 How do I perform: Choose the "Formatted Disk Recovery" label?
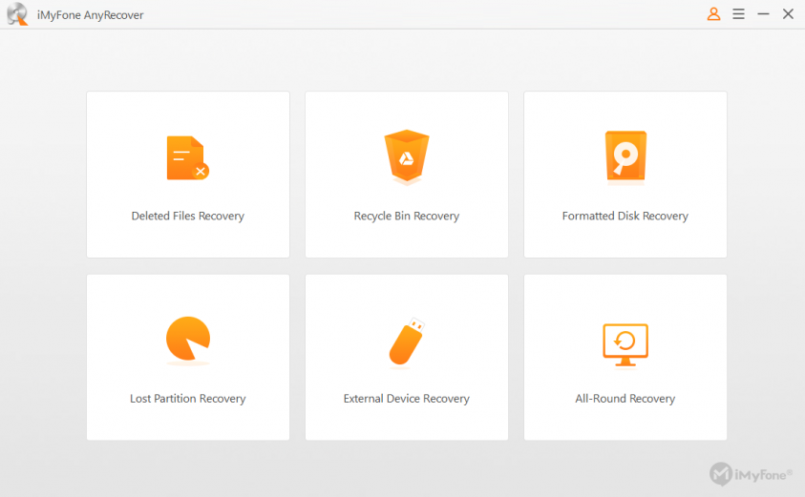tap(625, 217)
